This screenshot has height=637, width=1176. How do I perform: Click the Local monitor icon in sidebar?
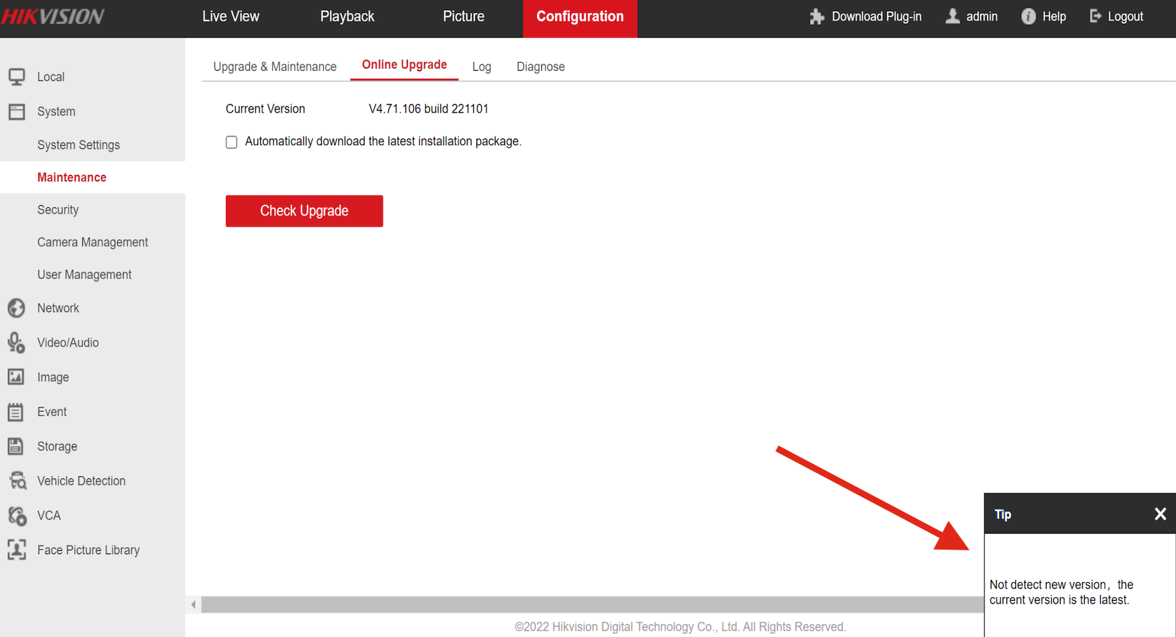(x=17, y=77)
